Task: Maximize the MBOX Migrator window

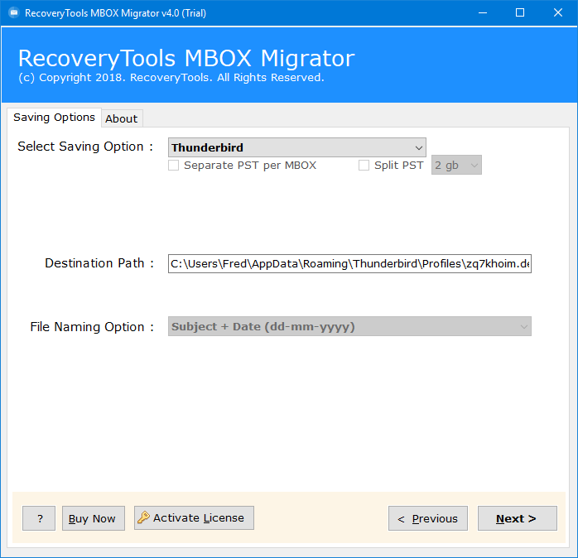Action: tap(520, 13)
